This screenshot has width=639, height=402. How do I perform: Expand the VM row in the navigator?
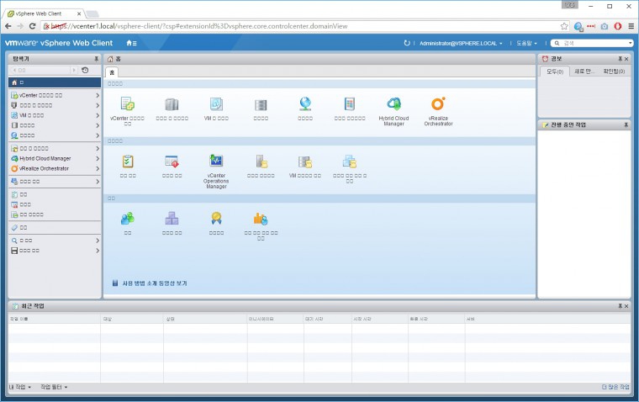[x=98, y=115]
